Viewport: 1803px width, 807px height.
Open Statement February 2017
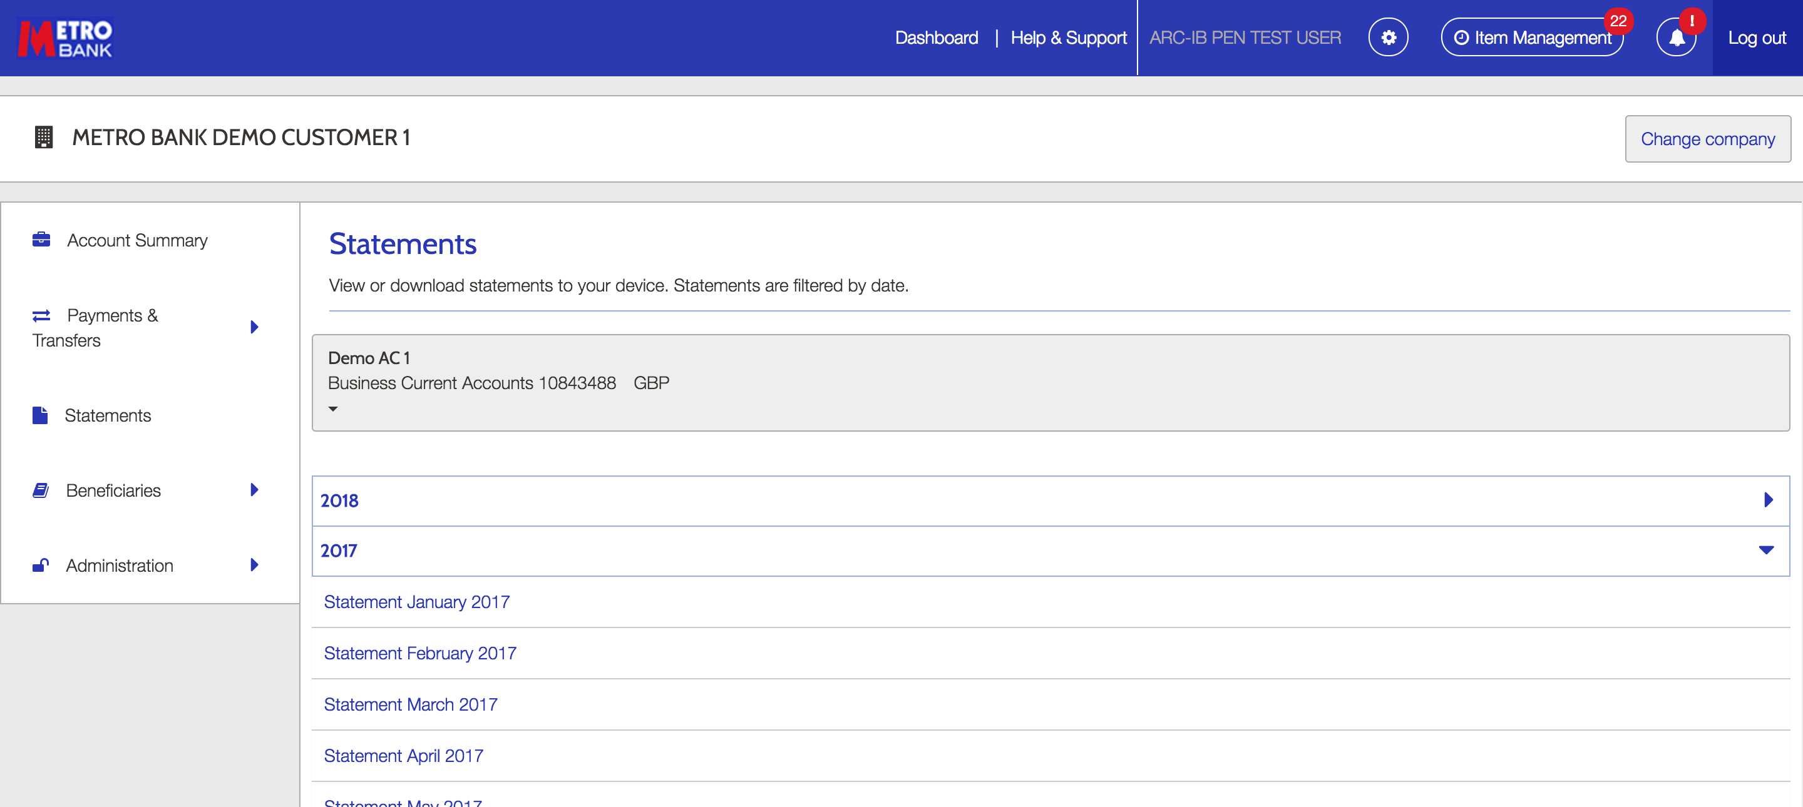pyautogui.click(x=420, y=653)
